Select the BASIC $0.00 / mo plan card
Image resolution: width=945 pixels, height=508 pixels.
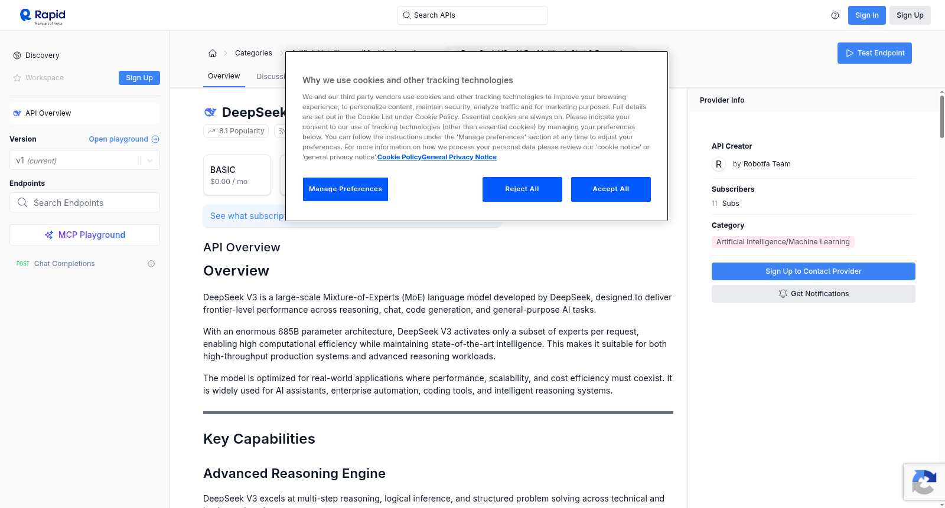point(237,175)
